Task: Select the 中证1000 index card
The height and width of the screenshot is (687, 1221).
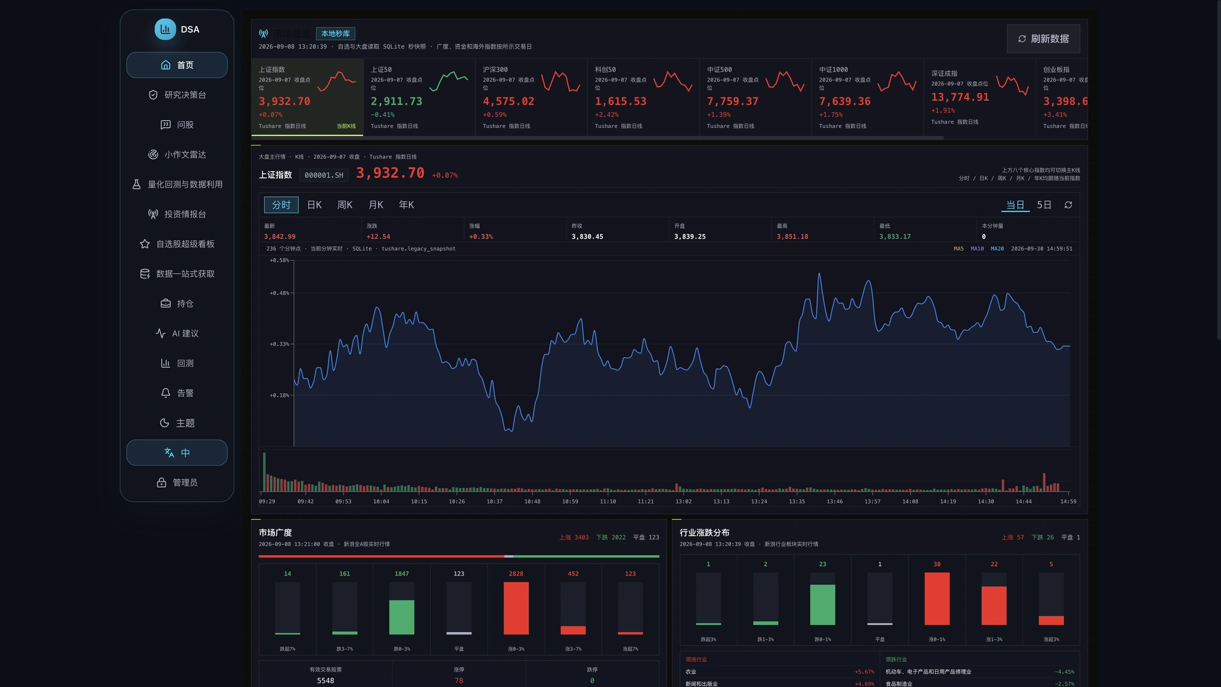Action: (x=867, y=97)
